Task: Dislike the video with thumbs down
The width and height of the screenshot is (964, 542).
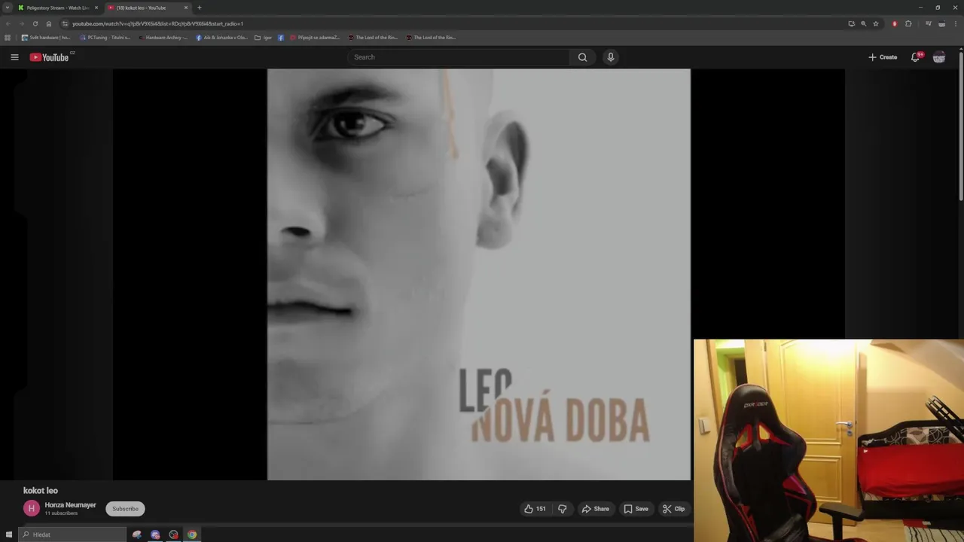Action: click(x=562, y=509)
